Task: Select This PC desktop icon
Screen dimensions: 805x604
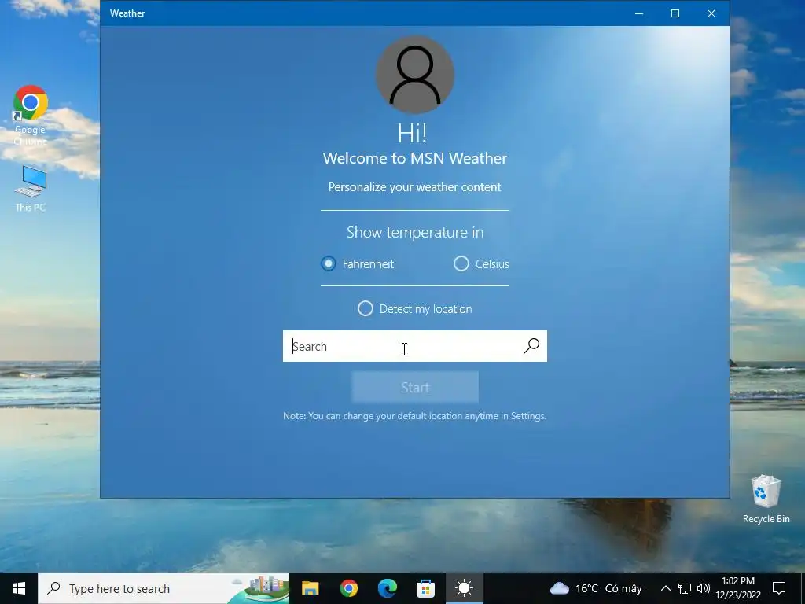Action: [x=31, y=189]
